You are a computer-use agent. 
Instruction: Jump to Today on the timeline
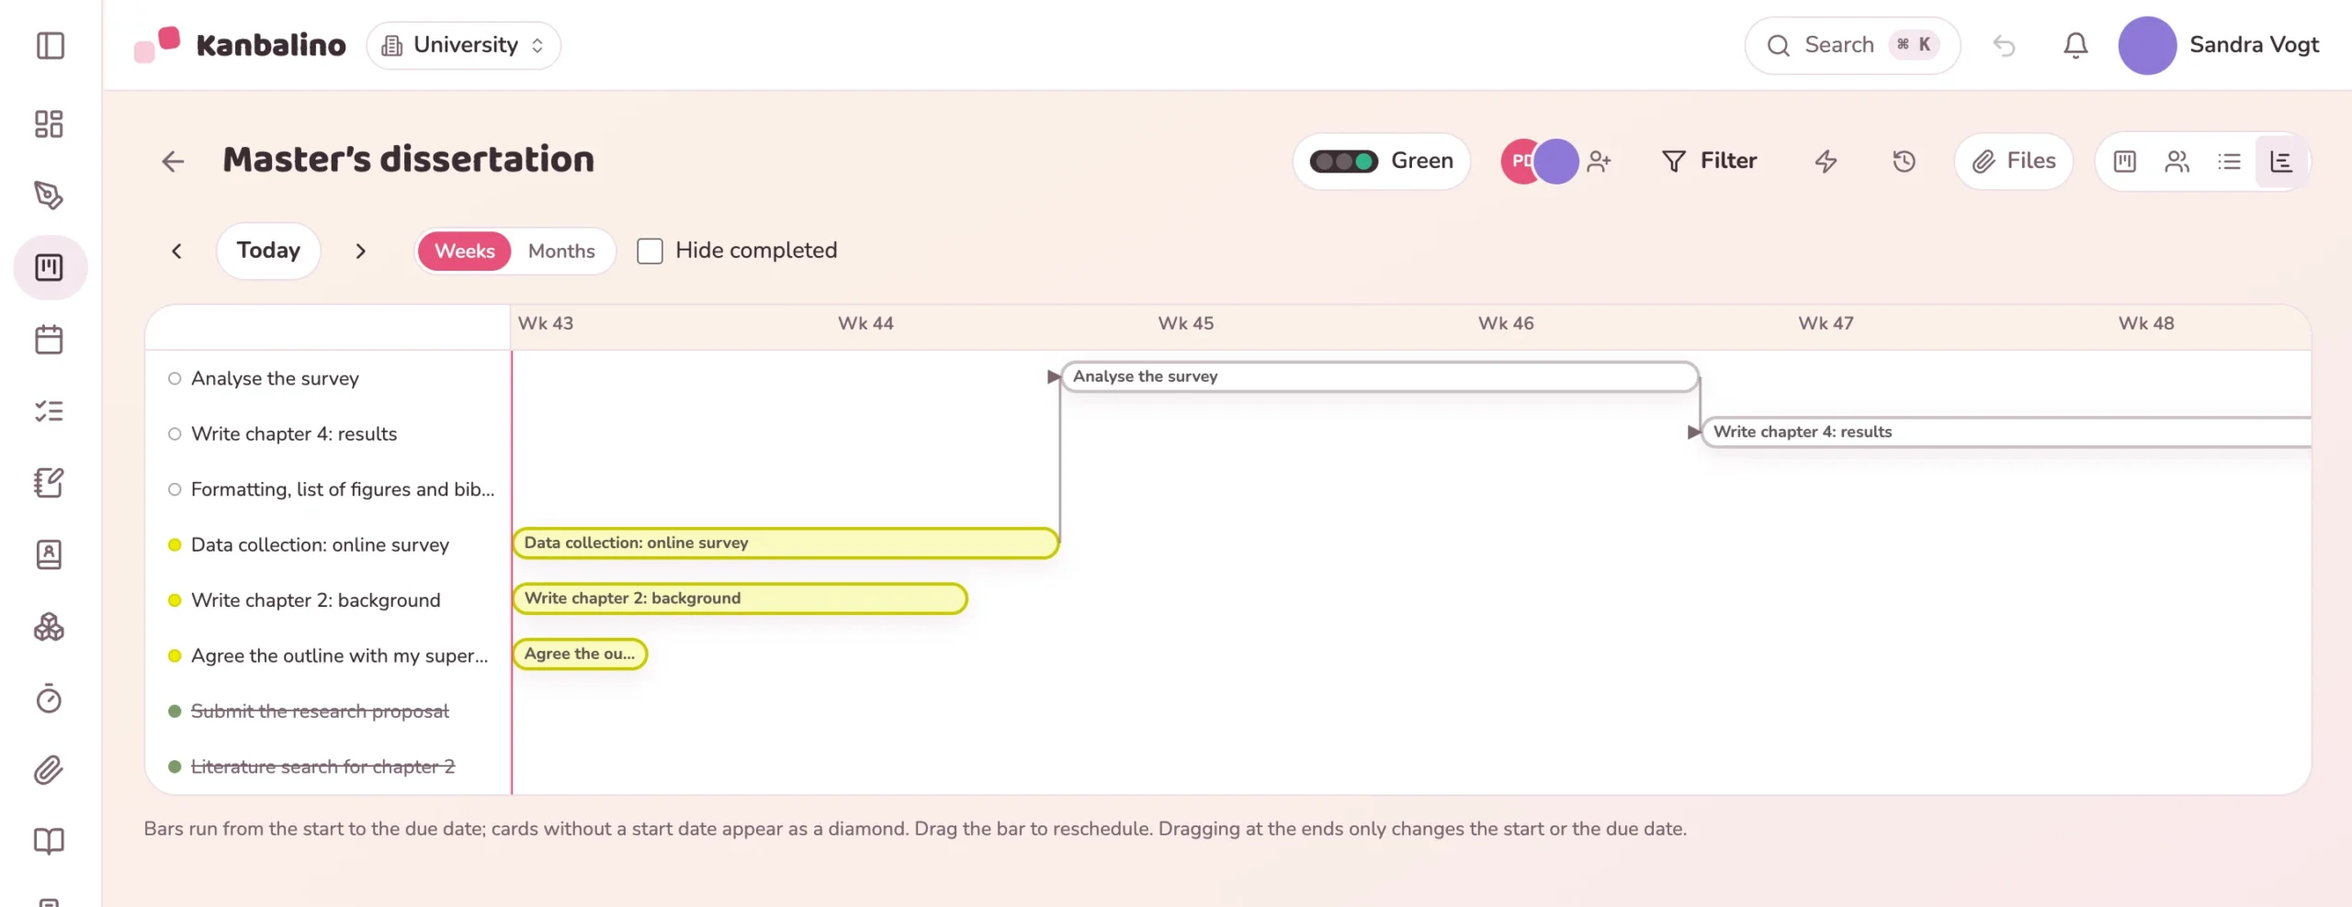coord(268,251)
